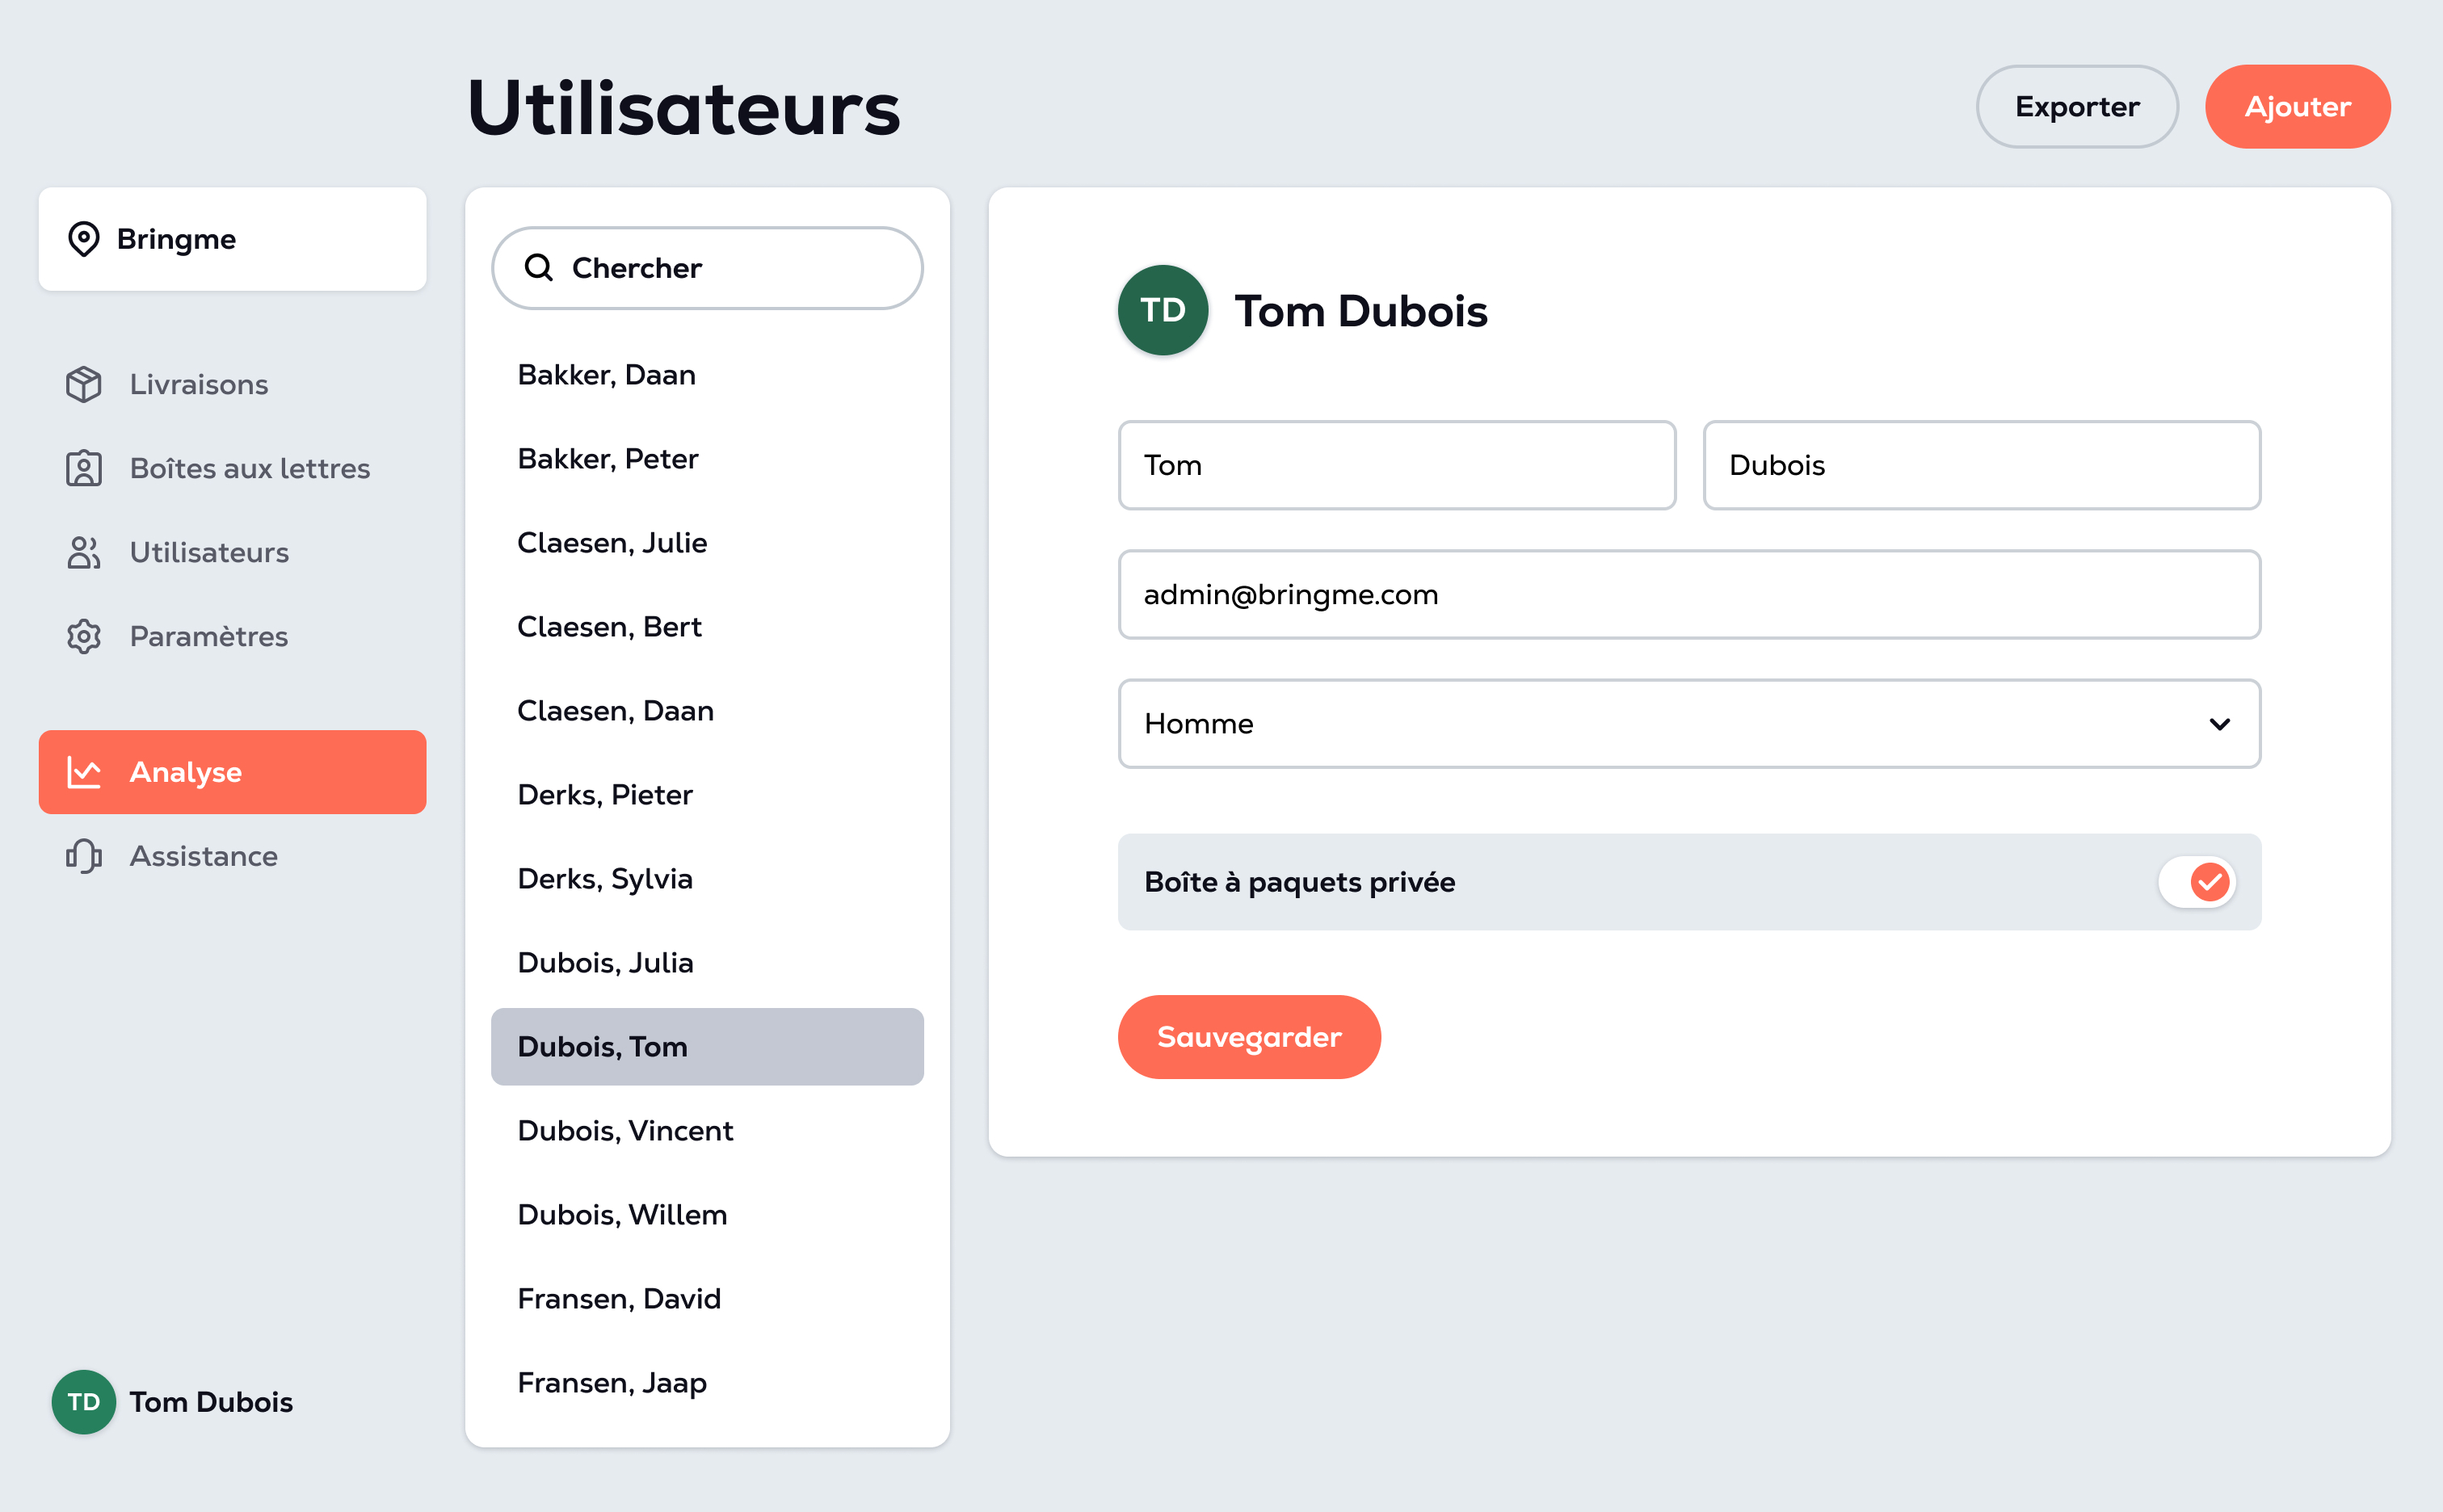This screenshot has height=1512, width=2443.
Task: Click the Assistance headset icon
Action: coord(84,856)
